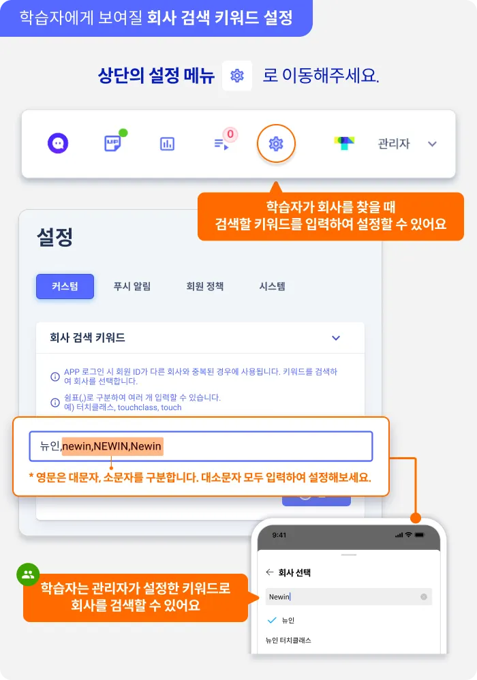Click the circled settings gear icon
Screen dimensions: 477x680
click(276, 144)
